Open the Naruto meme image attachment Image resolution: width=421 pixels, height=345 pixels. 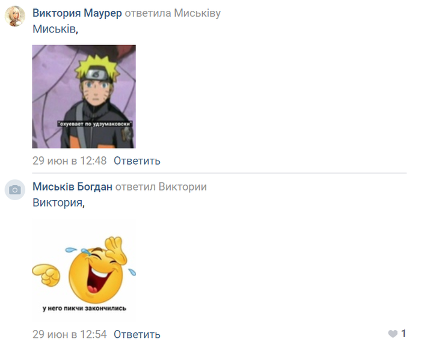[x=84, y=97]
